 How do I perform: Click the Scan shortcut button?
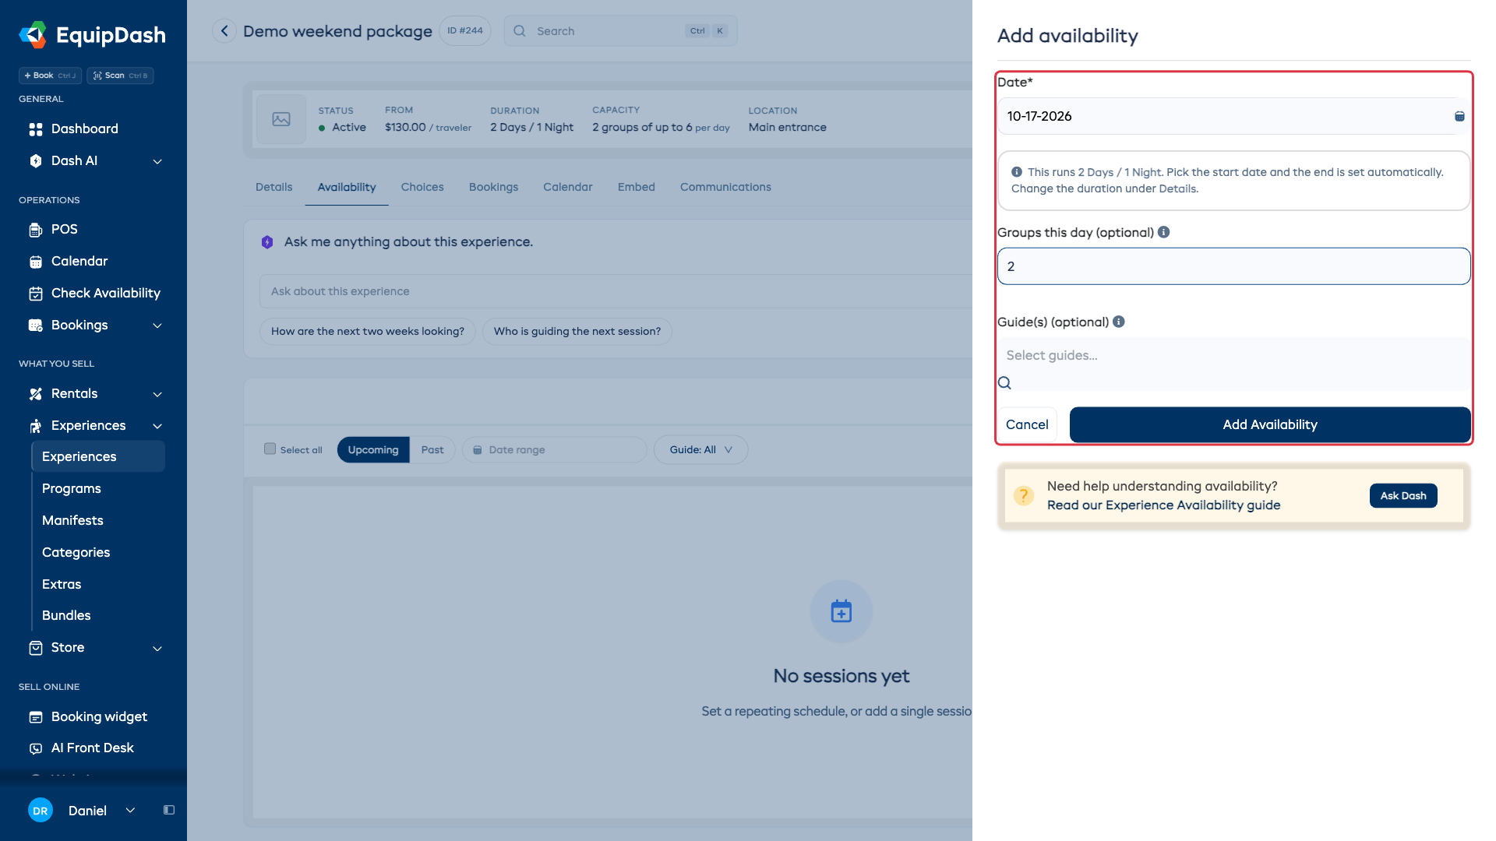[x=120, y=76]
